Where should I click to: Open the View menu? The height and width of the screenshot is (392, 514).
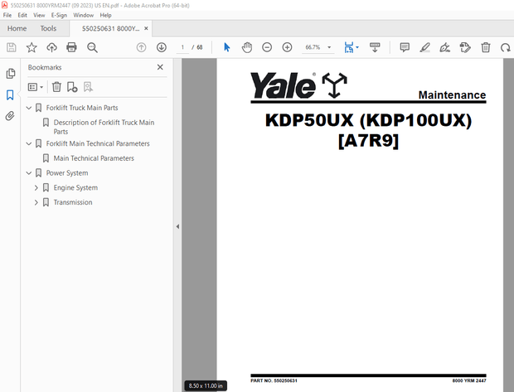(39, 15)
